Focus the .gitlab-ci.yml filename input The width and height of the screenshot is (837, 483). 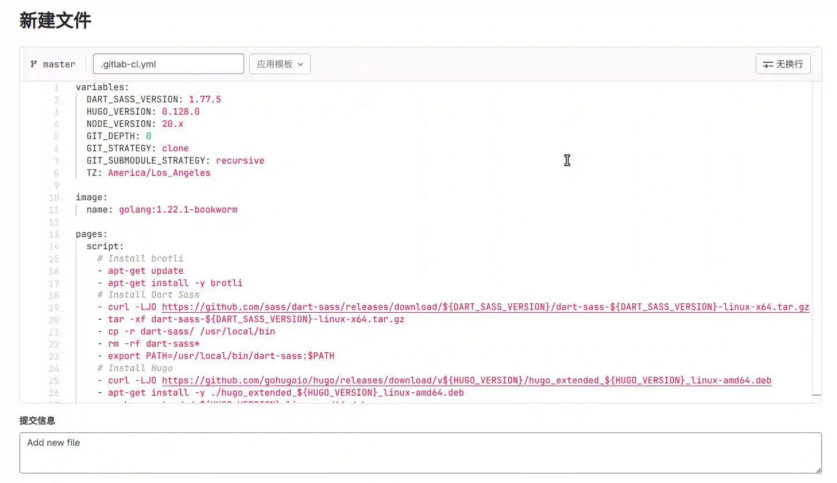168,63
